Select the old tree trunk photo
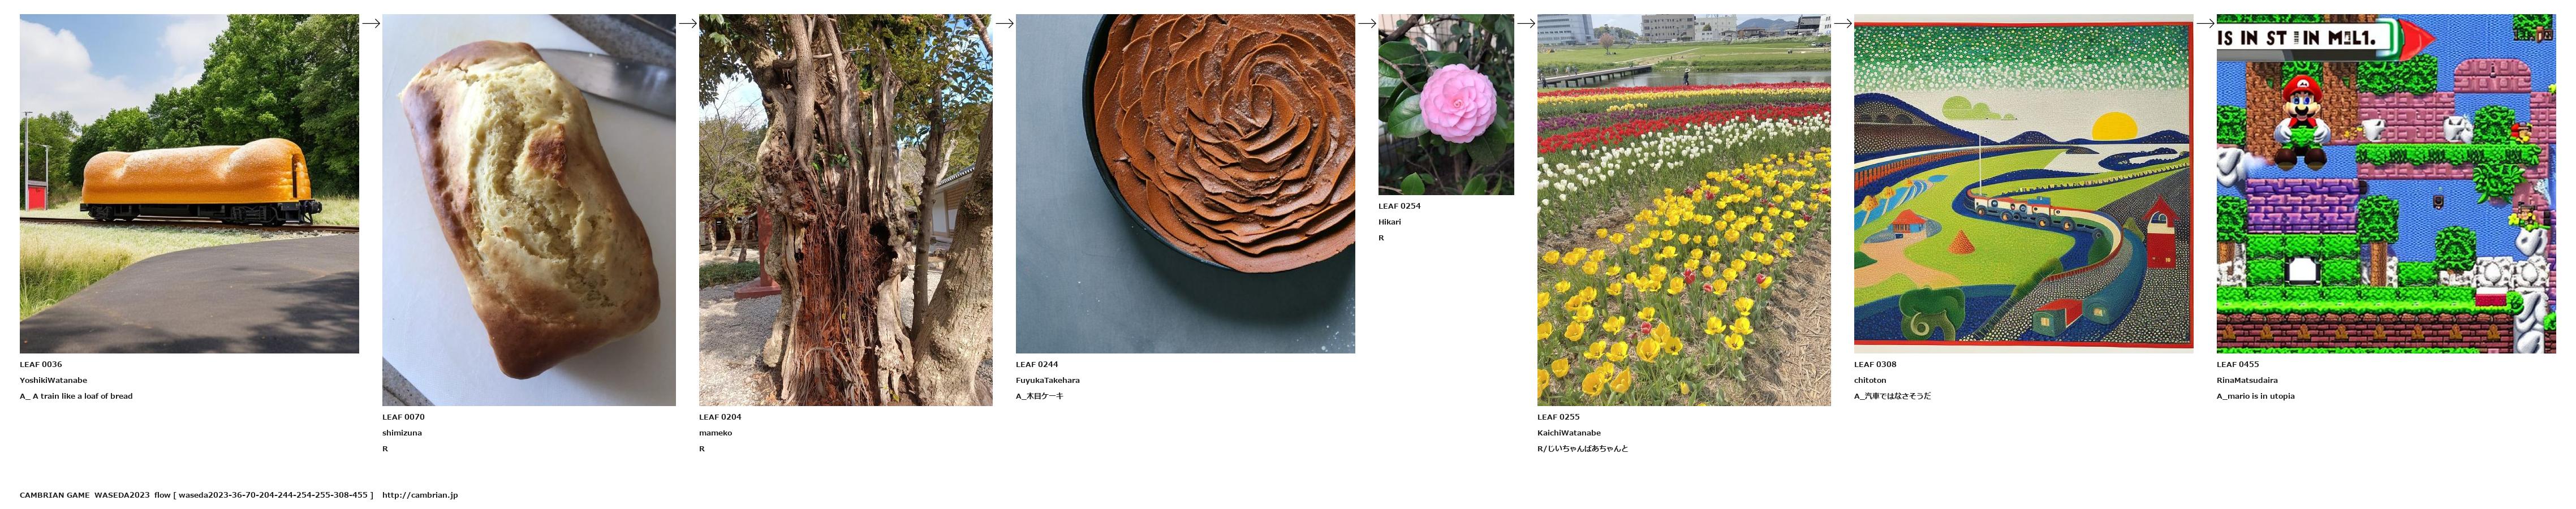The height and width of the screenshot is (509, 2576). click(x=846, y=210)
